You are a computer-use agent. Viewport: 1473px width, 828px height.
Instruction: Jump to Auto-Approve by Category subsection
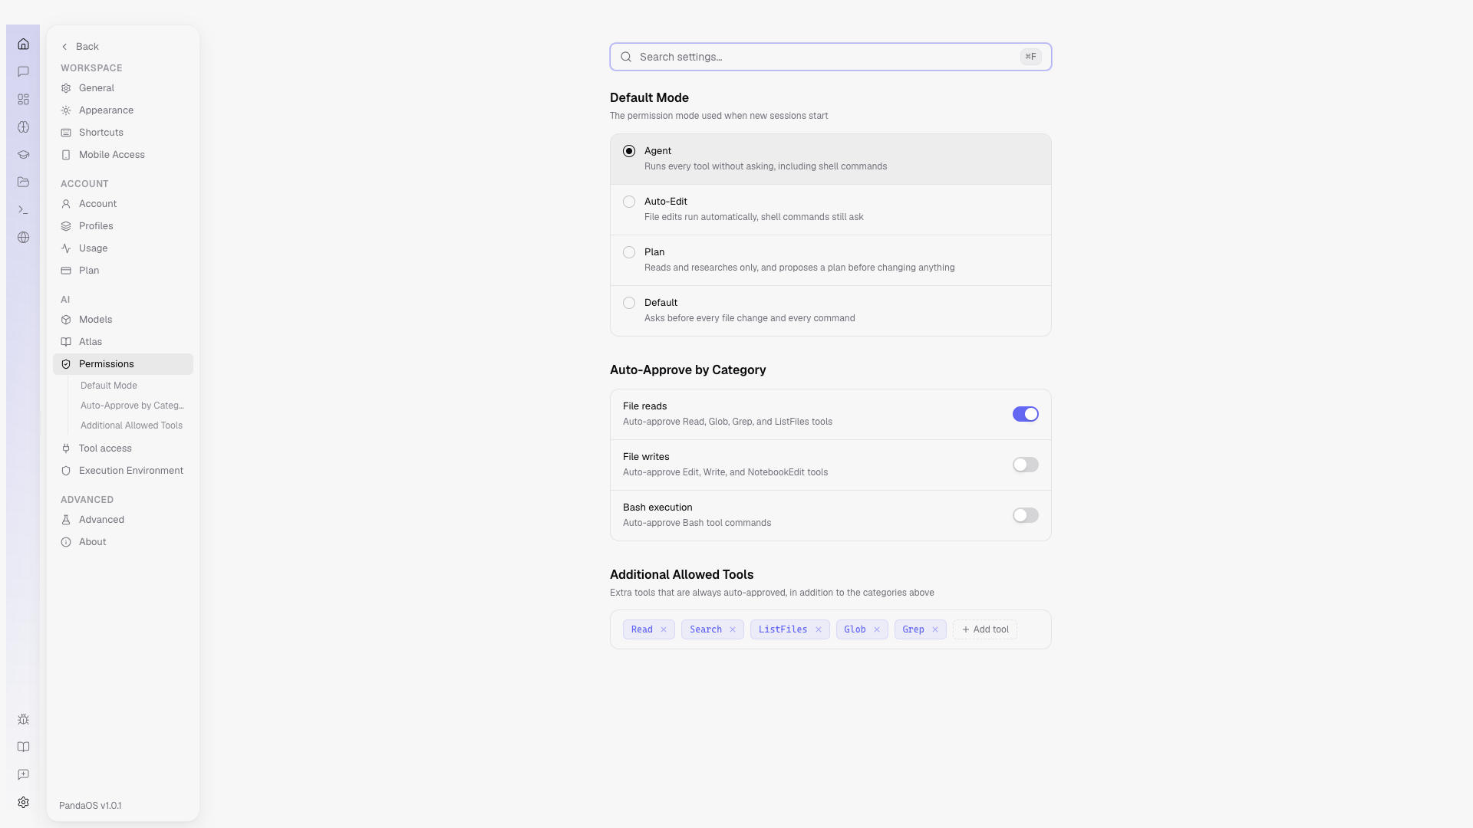coord(132,406)
